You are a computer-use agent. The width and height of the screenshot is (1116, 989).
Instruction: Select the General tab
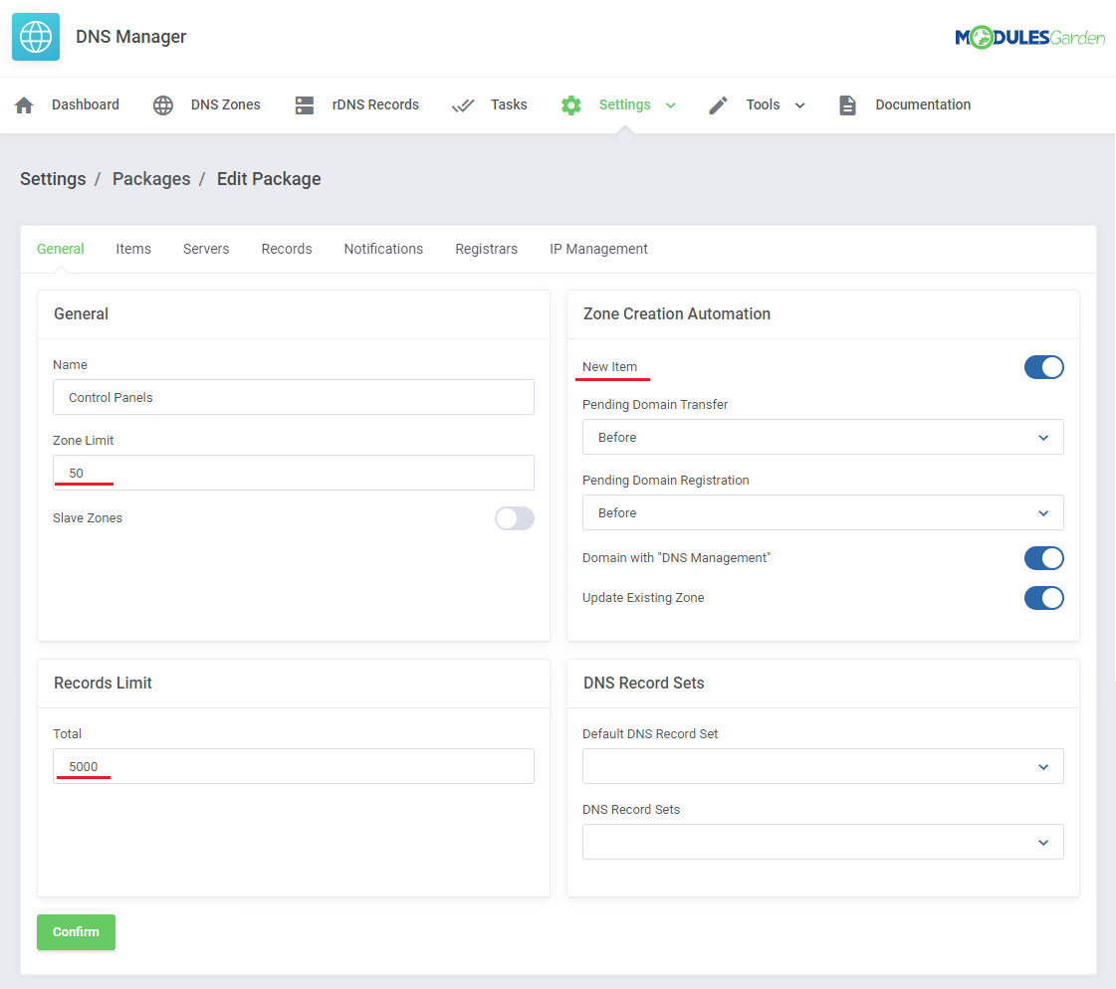pos(61,249)
